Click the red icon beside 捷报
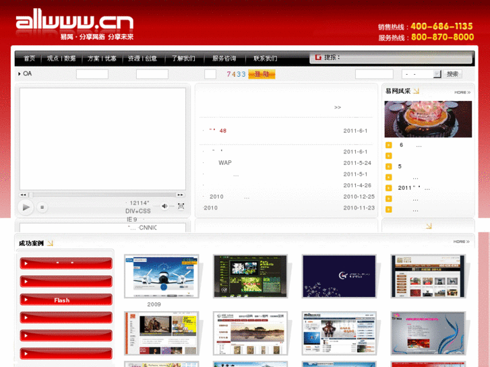This screenshot has width=490, height=367. 318,57
